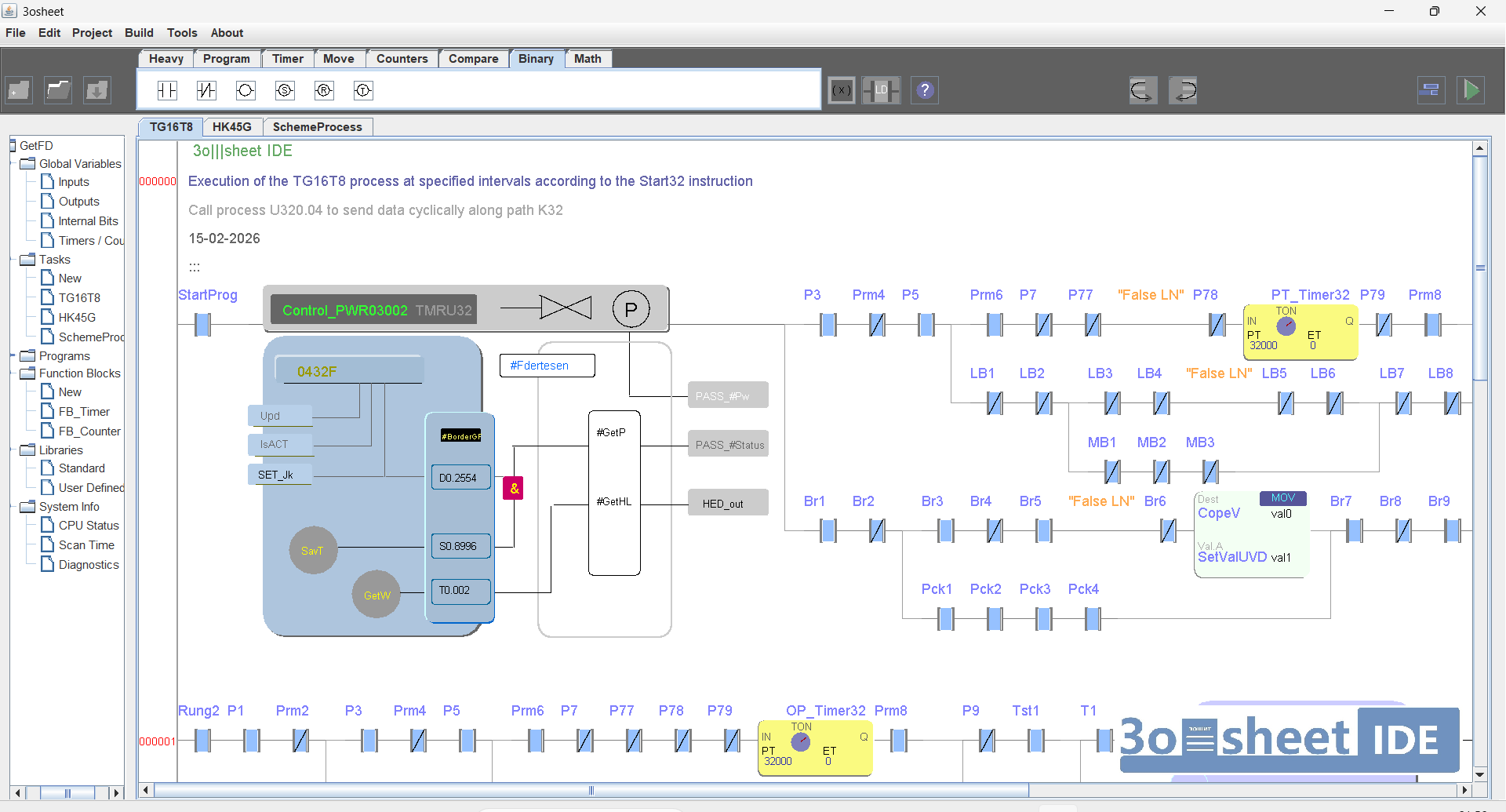Viewport: 1506px width, 812px height.
Task: Collapse the Function Blocks tree node
Action: (x=13, y=373)
